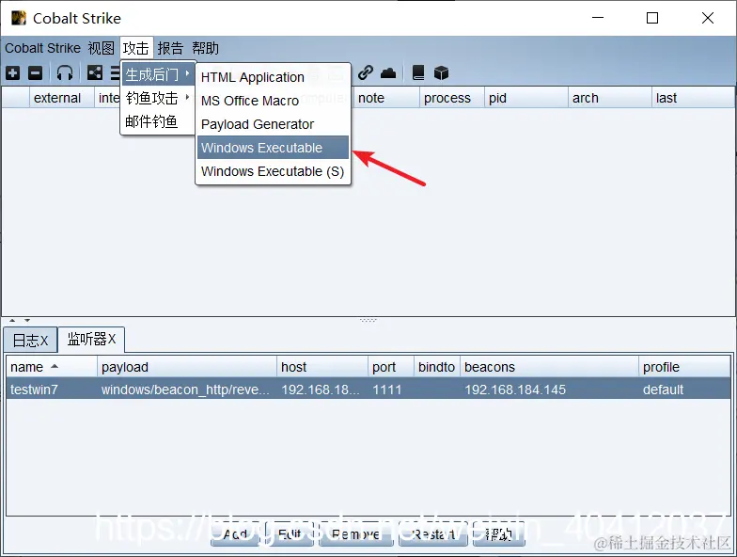This screenshot has width=737, height=557.
Task: Select the testwin7 listener name cell
Action: pyautogui.click(x=52, y=390)
